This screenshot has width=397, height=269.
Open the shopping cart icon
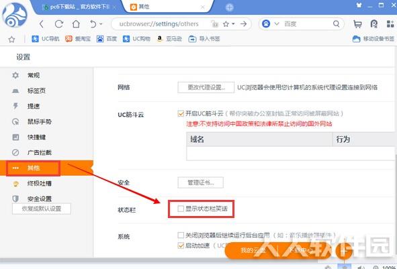click(357, 24)
